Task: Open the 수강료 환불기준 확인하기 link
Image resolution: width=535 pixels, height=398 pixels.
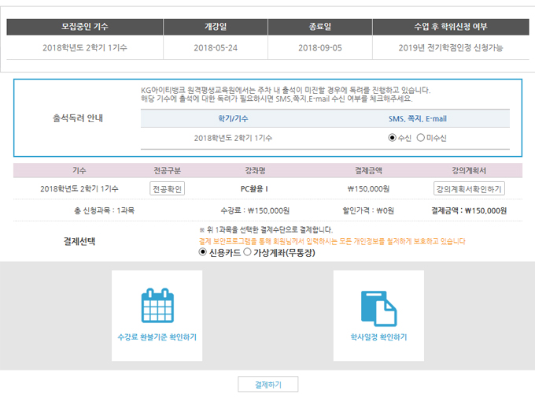Action: click(x=157, y=337)
